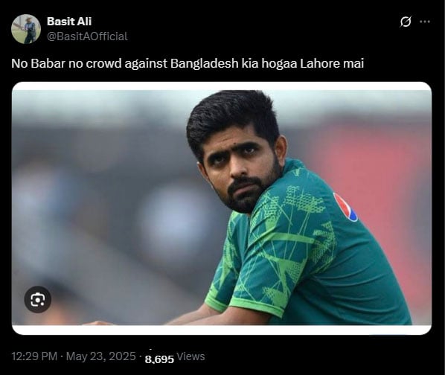Viewport: 445px width, 375px height.
Task: Click the word Lahore in the tweet
Action: [320, 63]
